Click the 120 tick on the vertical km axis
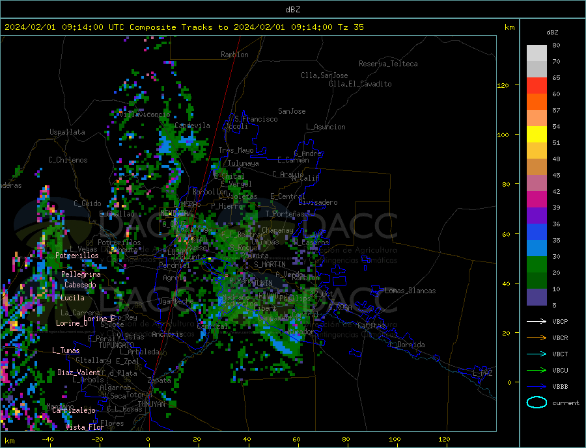Viewport: 586px width, 448px height. [x=503, y=85]
